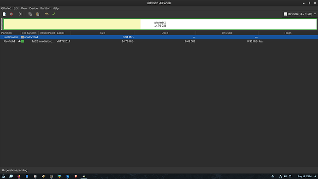The width and height of the screenshot is (318, 179).
Task: Click the notification dot in tray
Action: click(315, 176)
